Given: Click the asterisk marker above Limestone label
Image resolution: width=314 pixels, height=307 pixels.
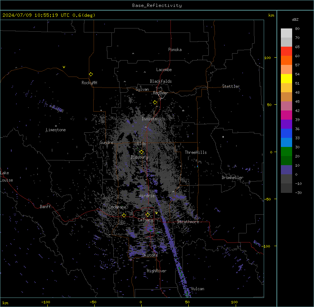Looking at the screenshot, I should click(56, 126).
